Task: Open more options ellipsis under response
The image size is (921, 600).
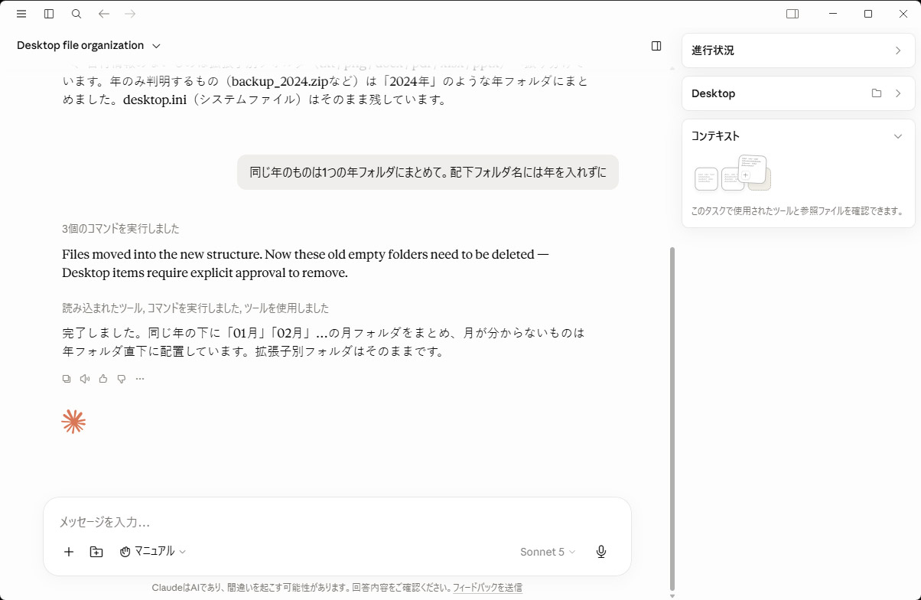Action: [140, 379]
